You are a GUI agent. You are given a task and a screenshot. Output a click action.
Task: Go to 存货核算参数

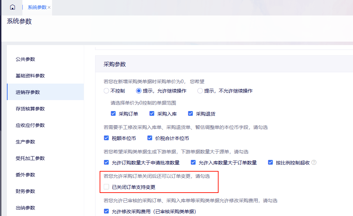30,109
